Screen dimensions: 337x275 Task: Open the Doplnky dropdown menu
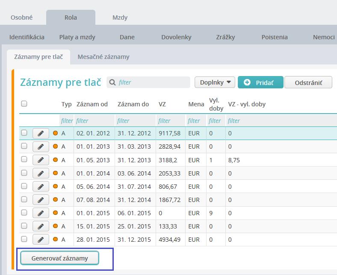(215, 82)
